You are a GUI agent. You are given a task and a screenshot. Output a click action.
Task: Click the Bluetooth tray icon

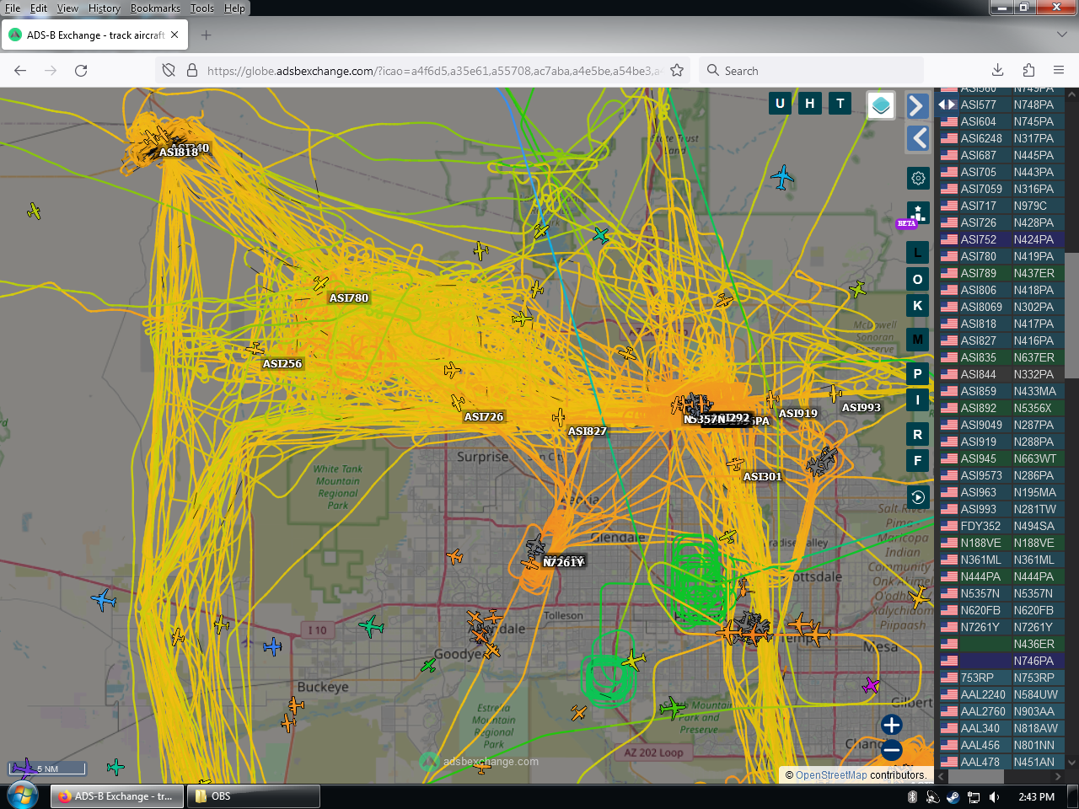(912, 796)
